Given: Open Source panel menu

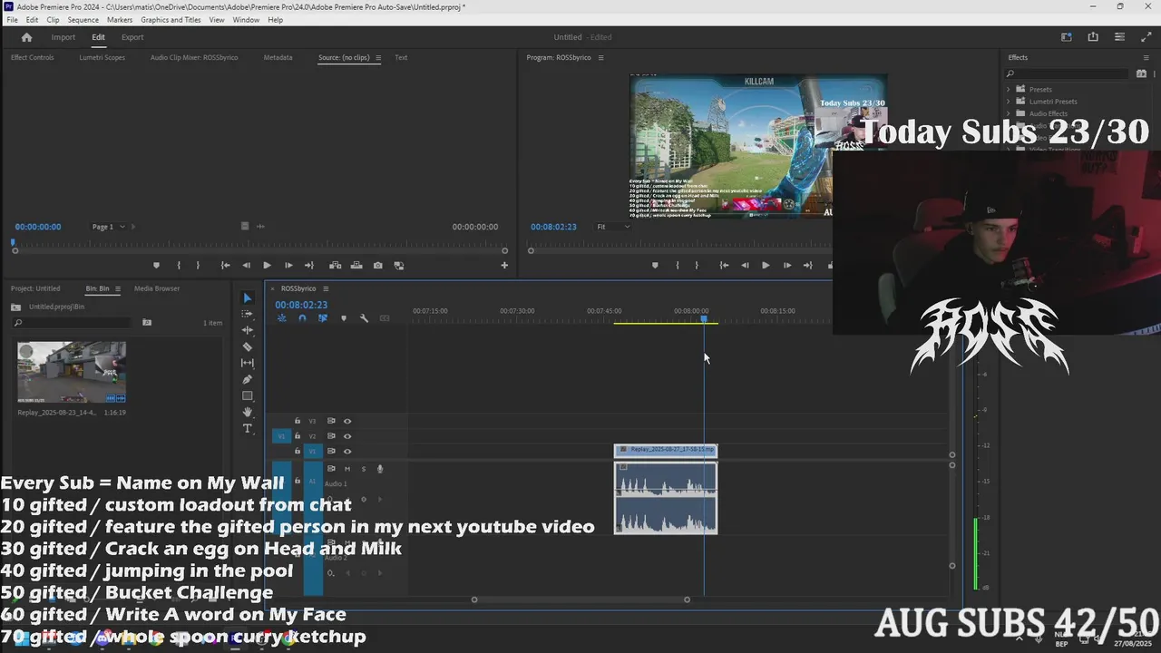Looking at the screenshot, I should pos(378,57).
